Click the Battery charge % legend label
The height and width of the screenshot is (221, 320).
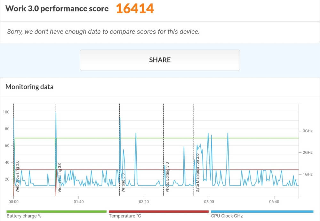pos(24,216)
